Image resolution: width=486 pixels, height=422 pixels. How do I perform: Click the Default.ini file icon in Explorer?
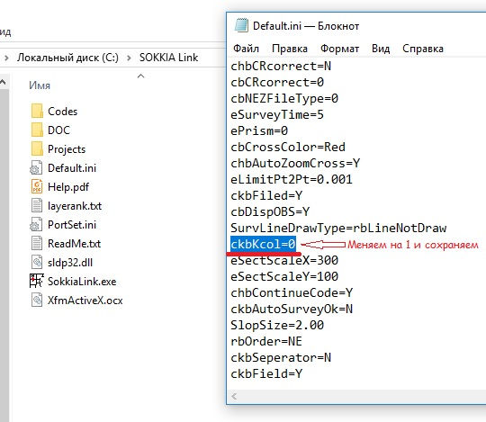(x=36, y=168)
